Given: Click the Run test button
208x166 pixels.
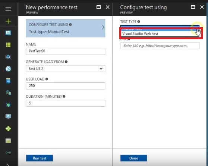Looking at the screenshot, I should (40, 158).
